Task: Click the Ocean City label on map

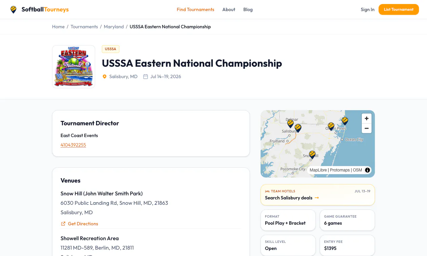Action: pyautogui.click(x=354, y=139)
